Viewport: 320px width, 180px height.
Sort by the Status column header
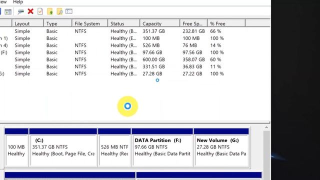point(123,23)
